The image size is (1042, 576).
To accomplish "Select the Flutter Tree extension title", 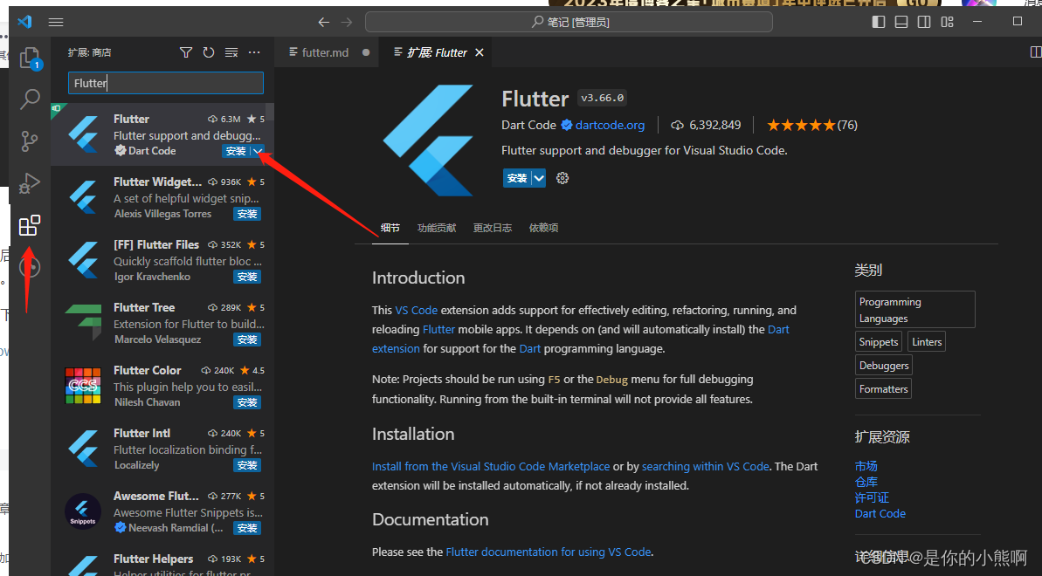I will (144, 307).
